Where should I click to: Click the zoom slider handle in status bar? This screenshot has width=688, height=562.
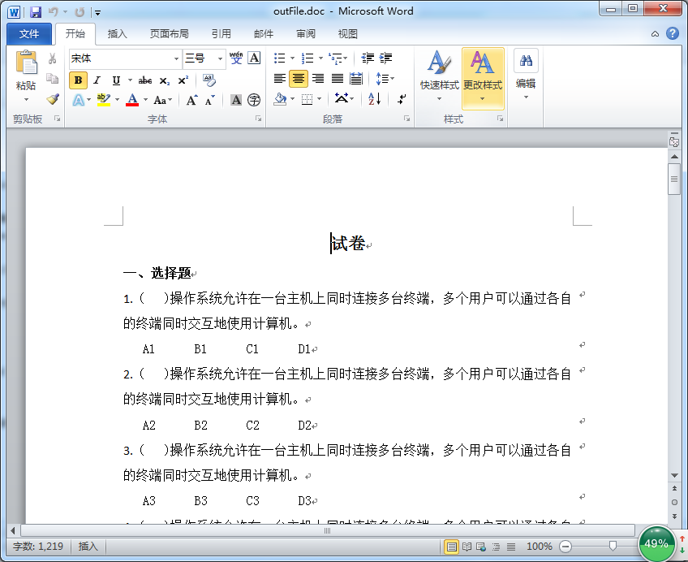(x=613, y=546)
